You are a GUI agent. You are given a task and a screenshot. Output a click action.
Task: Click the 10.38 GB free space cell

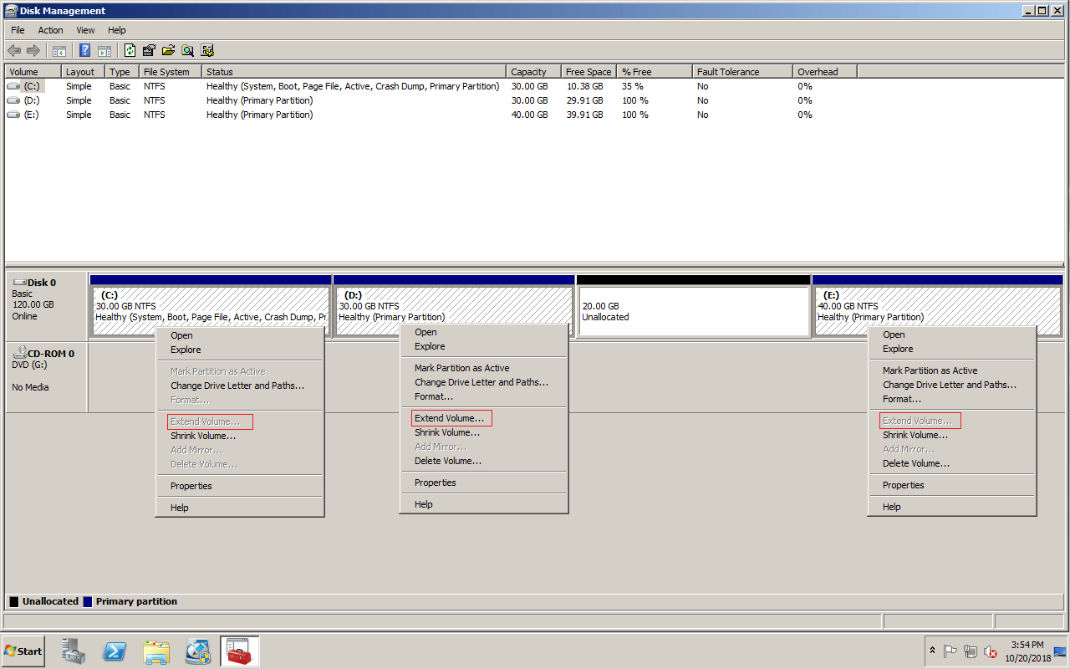(x=583, y=86)
